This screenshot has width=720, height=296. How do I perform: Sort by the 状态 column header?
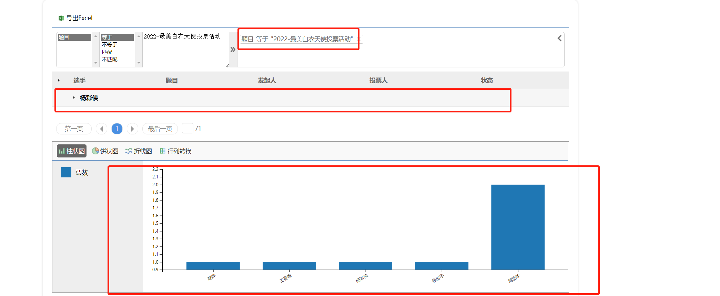(487, 80)
